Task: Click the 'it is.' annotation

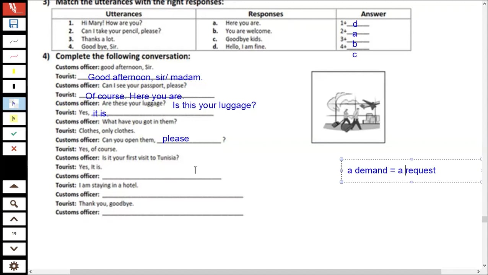Action: [x=101, y=113]
